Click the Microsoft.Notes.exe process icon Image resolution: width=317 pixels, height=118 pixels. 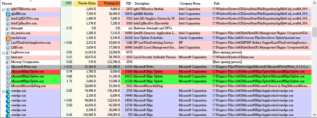8,67
